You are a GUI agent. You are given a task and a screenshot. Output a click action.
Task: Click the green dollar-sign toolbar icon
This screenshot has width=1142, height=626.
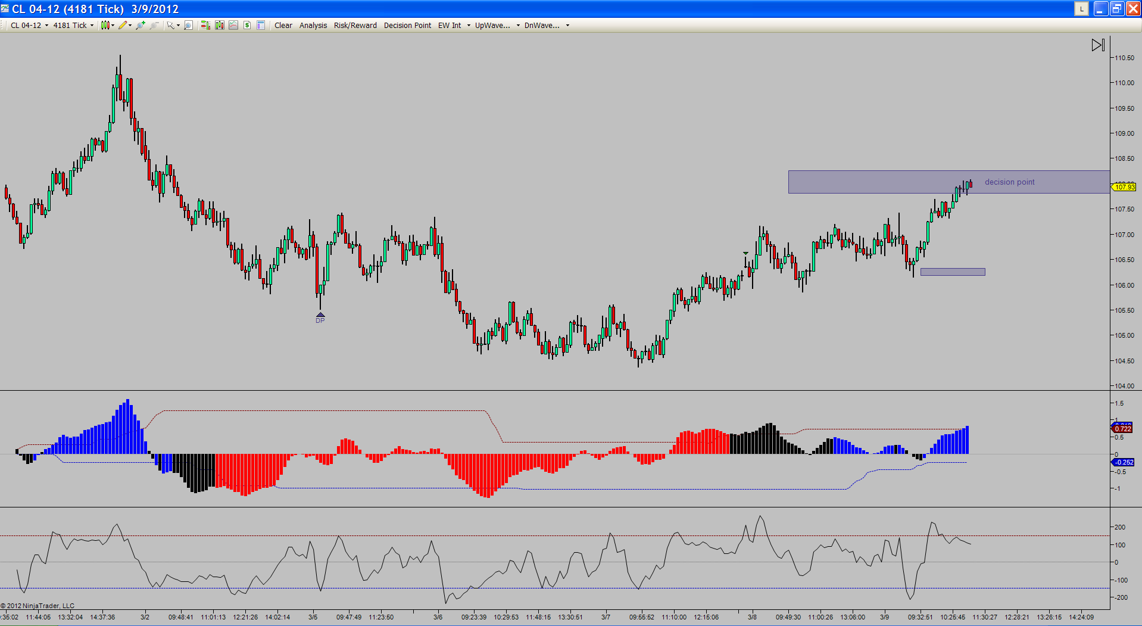coord(247,25)
